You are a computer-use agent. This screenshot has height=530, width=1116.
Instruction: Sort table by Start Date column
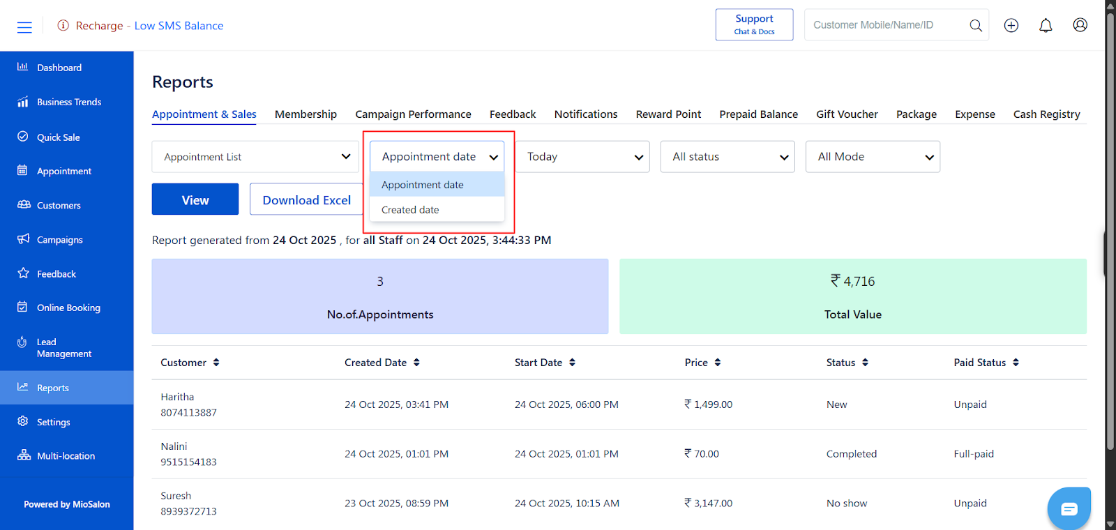click(x=572, y=363)
